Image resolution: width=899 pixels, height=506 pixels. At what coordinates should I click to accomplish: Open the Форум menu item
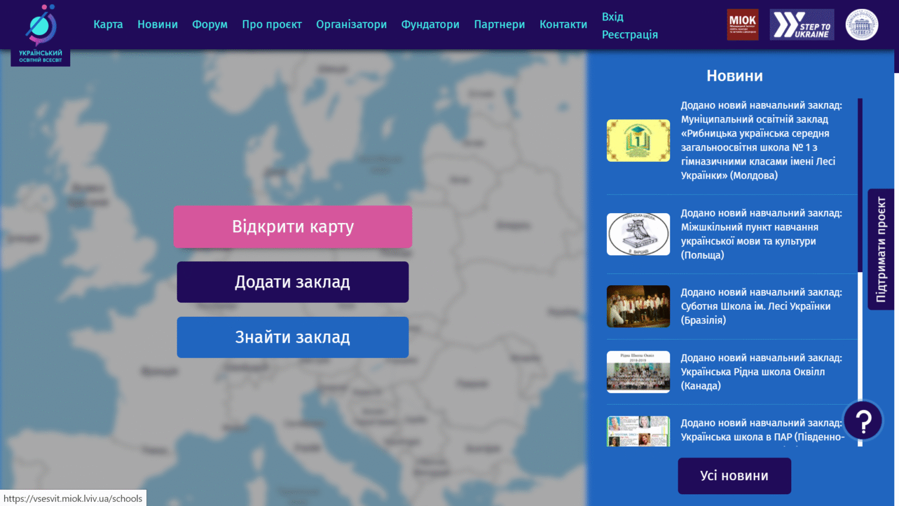(x=210, y=25)
